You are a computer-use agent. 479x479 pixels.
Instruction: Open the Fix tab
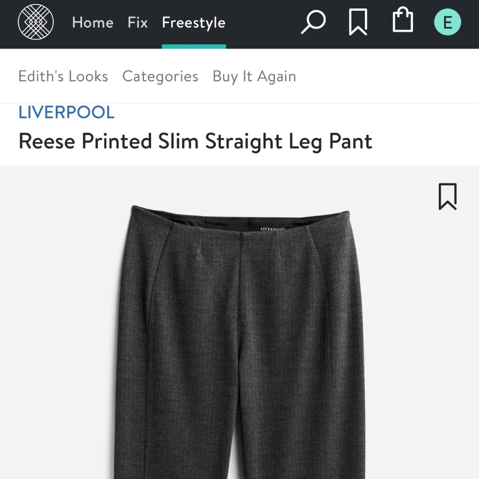coord(137,23)
